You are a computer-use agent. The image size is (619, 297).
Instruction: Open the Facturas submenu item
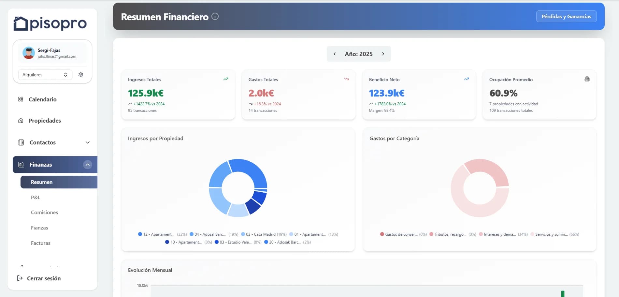[41, 243]
